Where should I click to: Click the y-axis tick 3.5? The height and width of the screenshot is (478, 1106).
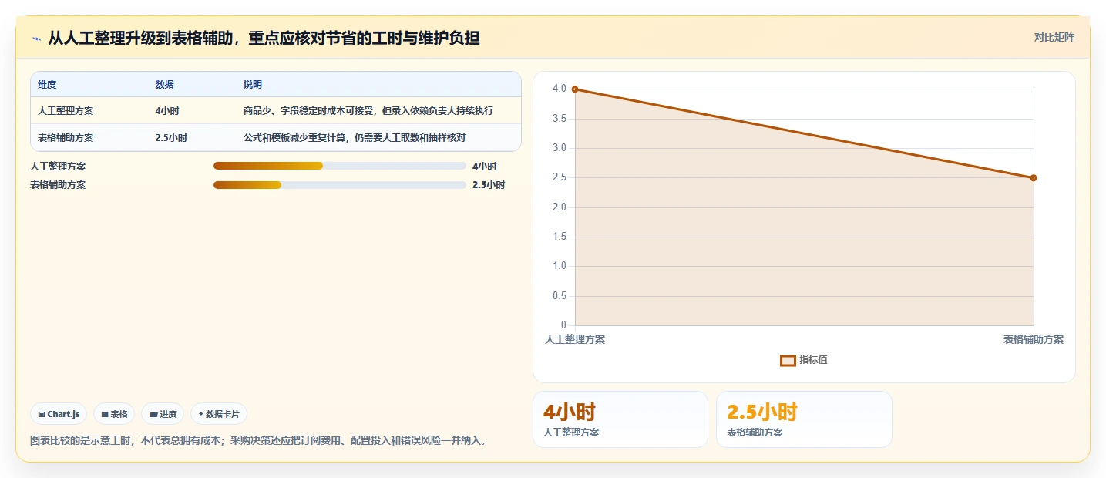[560, 119]
